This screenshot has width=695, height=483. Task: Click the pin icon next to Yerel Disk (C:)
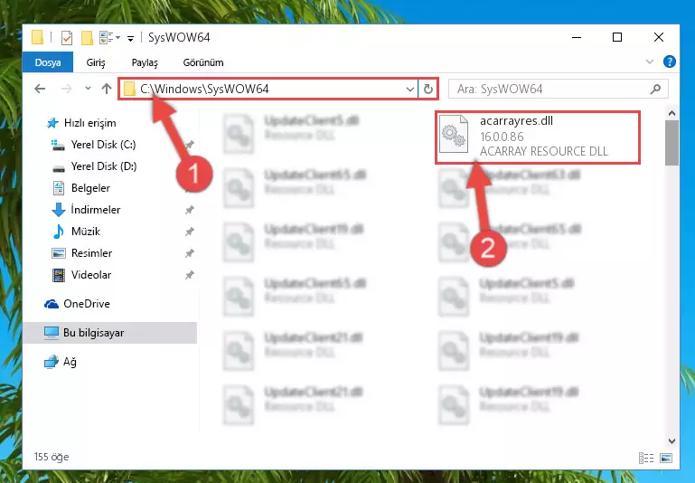tap(189, 145)
